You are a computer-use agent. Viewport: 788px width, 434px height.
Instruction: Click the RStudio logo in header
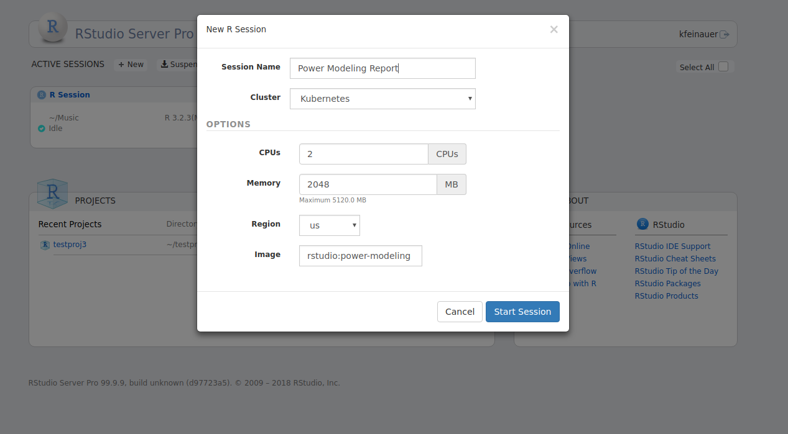(x=53, y=28)
